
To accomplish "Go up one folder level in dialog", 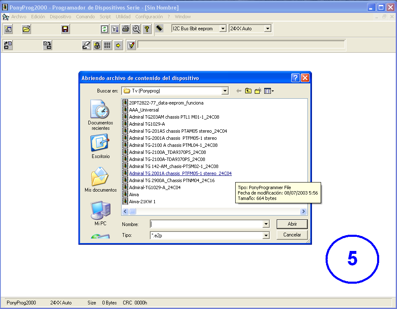I will pyautogui.click(x=248, y=91).
